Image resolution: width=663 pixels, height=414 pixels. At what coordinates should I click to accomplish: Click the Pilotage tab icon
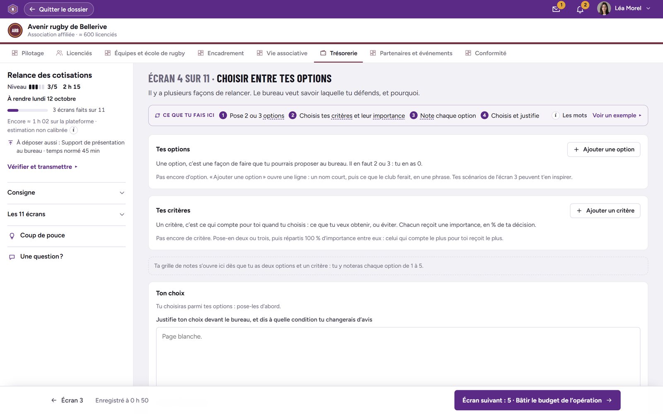15,53
